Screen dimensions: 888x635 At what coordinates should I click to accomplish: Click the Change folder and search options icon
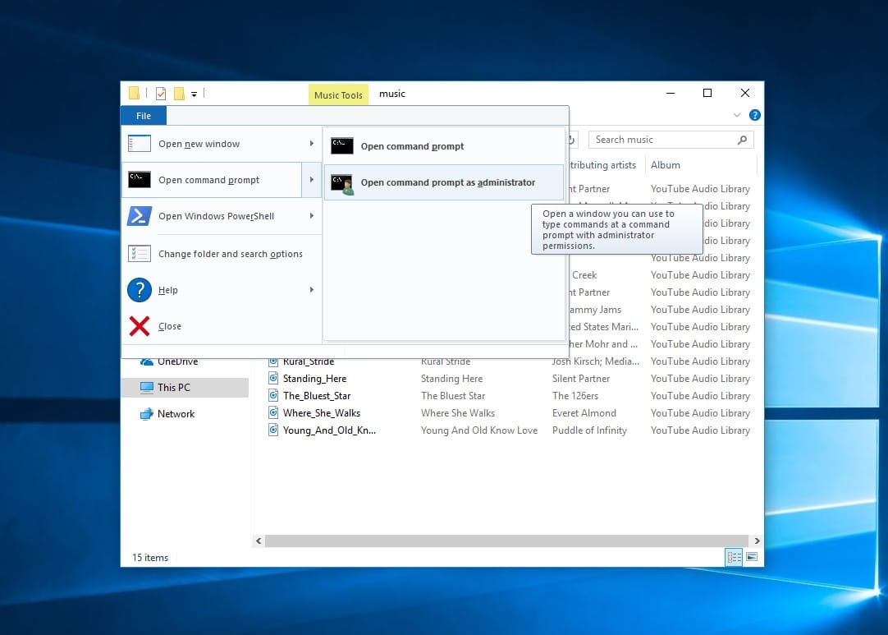pos(140,254)
